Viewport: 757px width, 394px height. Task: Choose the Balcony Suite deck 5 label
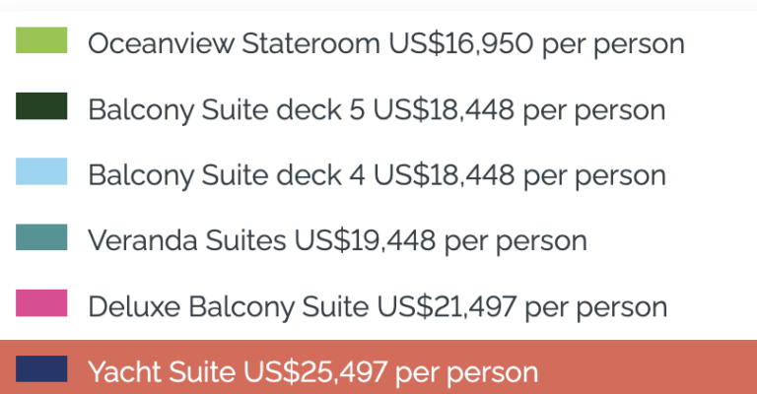pos(226,109)
